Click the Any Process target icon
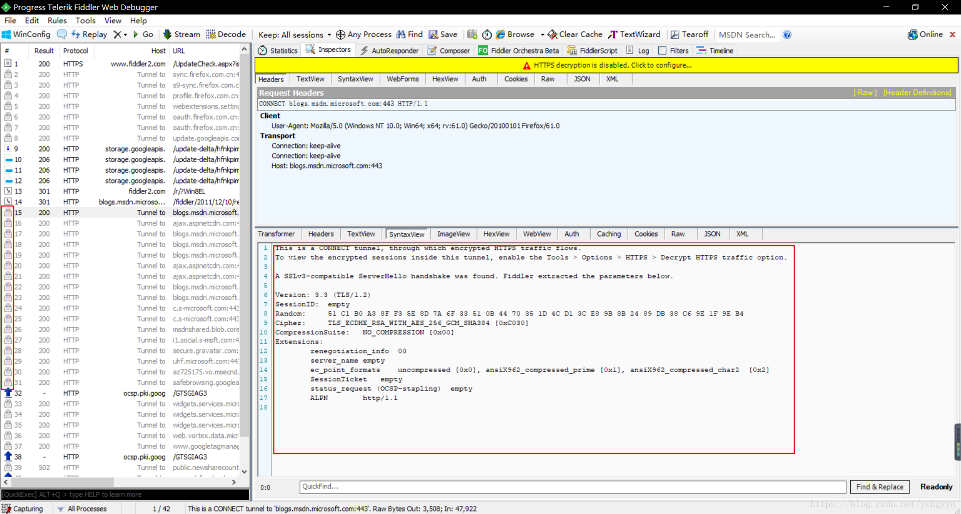Image resolution: width=961 pixels, height=514 pixels. tap(340, 34)
